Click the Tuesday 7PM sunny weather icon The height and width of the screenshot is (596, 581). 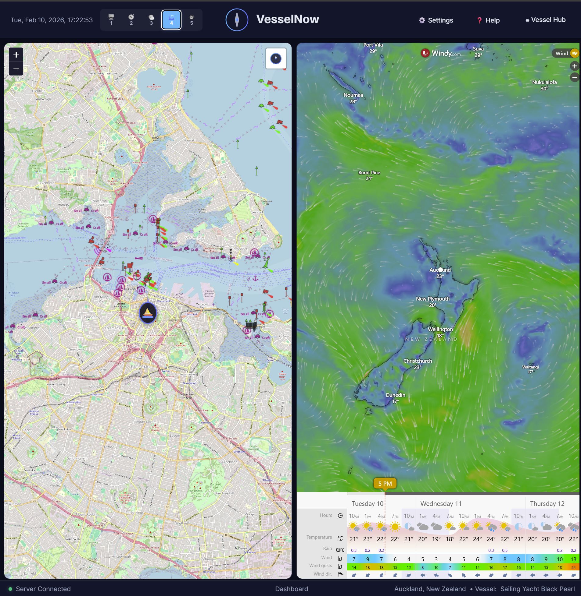click(395, 526)
